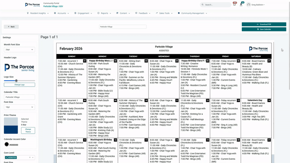Screen dimensions: 290x163
Task: Open Care Level dropdown arrow
Action: click(33, 158)
